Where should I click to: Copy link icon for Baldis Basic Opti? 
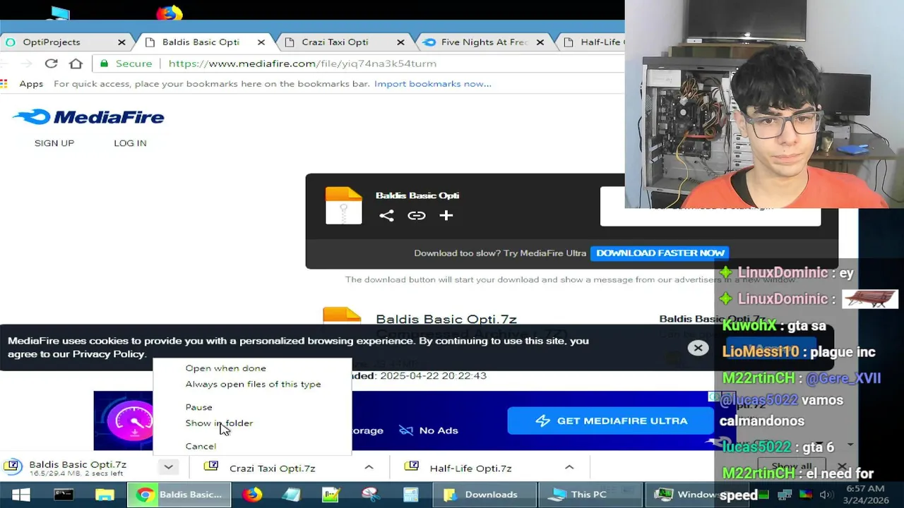[417, 216]
